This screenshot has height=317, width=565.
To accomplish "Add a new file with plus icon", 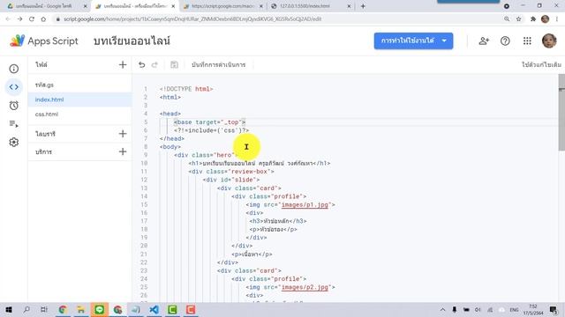I will coord(123,64).
